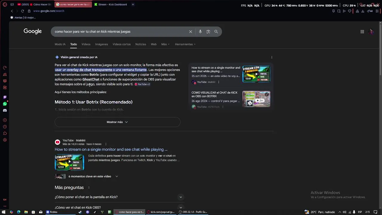Open the three-dot options for the Maikikii result
The image size is (382, 215).
pos(106,144)
